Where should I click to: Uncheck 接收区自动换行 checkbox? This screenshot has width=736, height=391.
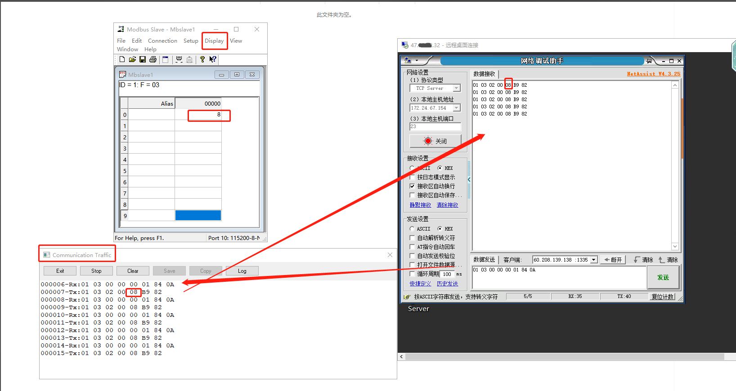412,186
